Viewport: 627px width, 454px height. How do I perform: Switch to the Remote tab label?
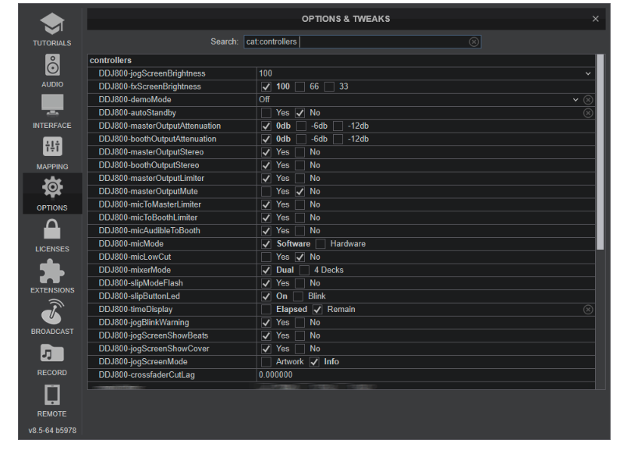coord(52,413)
